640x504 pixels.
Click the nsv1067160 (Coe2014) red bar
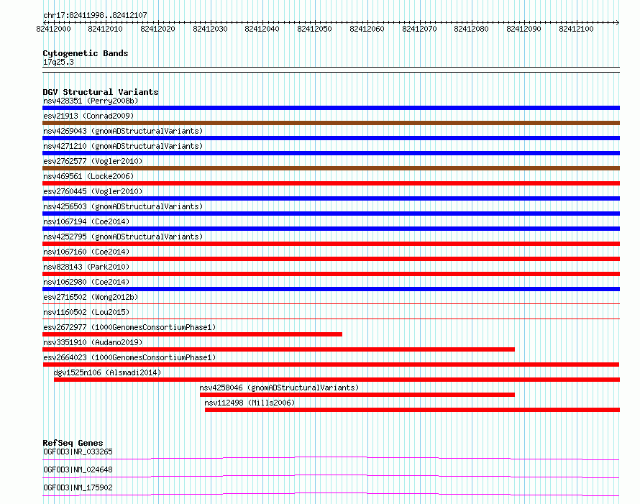[331, 259]
